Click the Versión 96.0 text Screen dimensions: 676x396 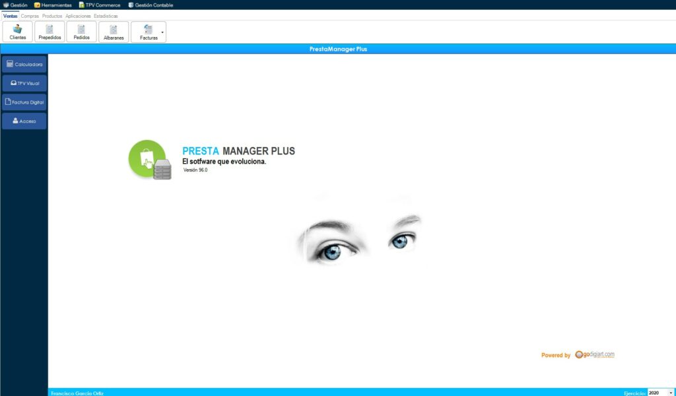tap(195, 170)
